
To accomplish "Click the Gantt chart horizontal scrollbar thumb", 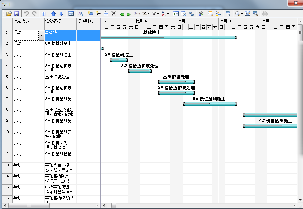I will click(114, 205).
